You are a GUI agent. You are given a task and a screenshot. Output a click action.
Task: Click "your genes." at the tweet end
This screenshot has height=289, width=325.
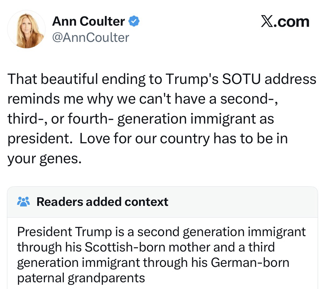coord(44,158)
